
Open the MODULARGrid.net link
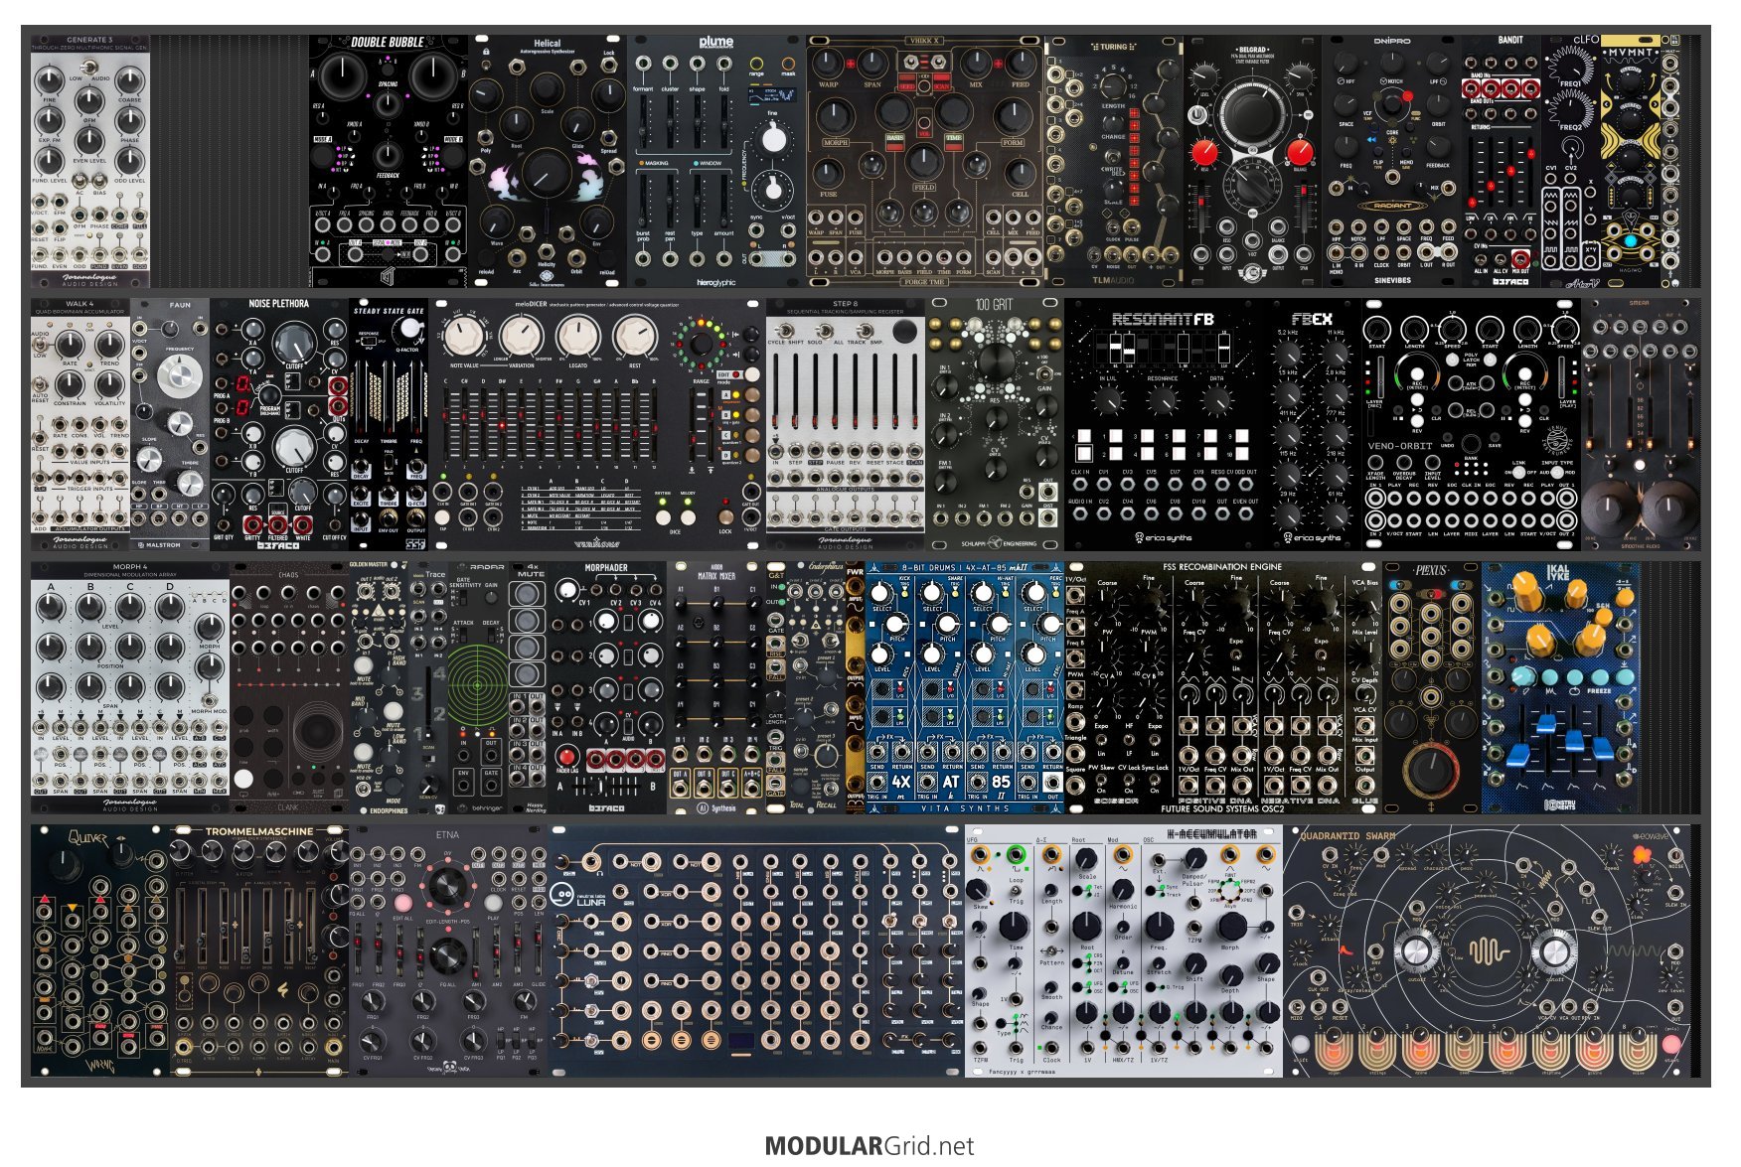[x=870, y=1146]
